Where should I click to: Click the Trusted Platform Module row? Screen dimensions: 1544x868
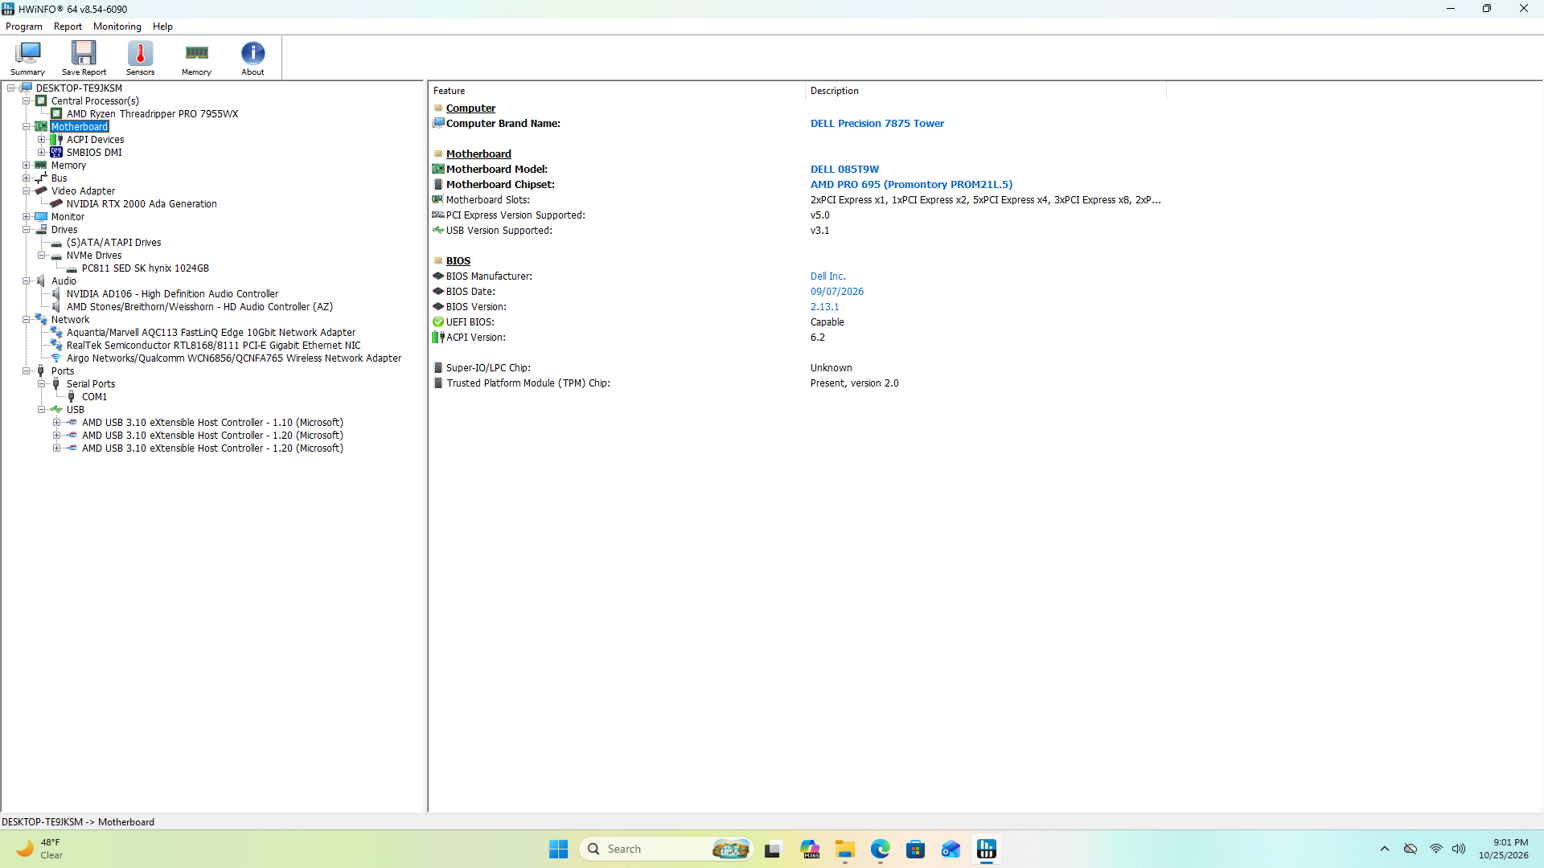point(798,383)
